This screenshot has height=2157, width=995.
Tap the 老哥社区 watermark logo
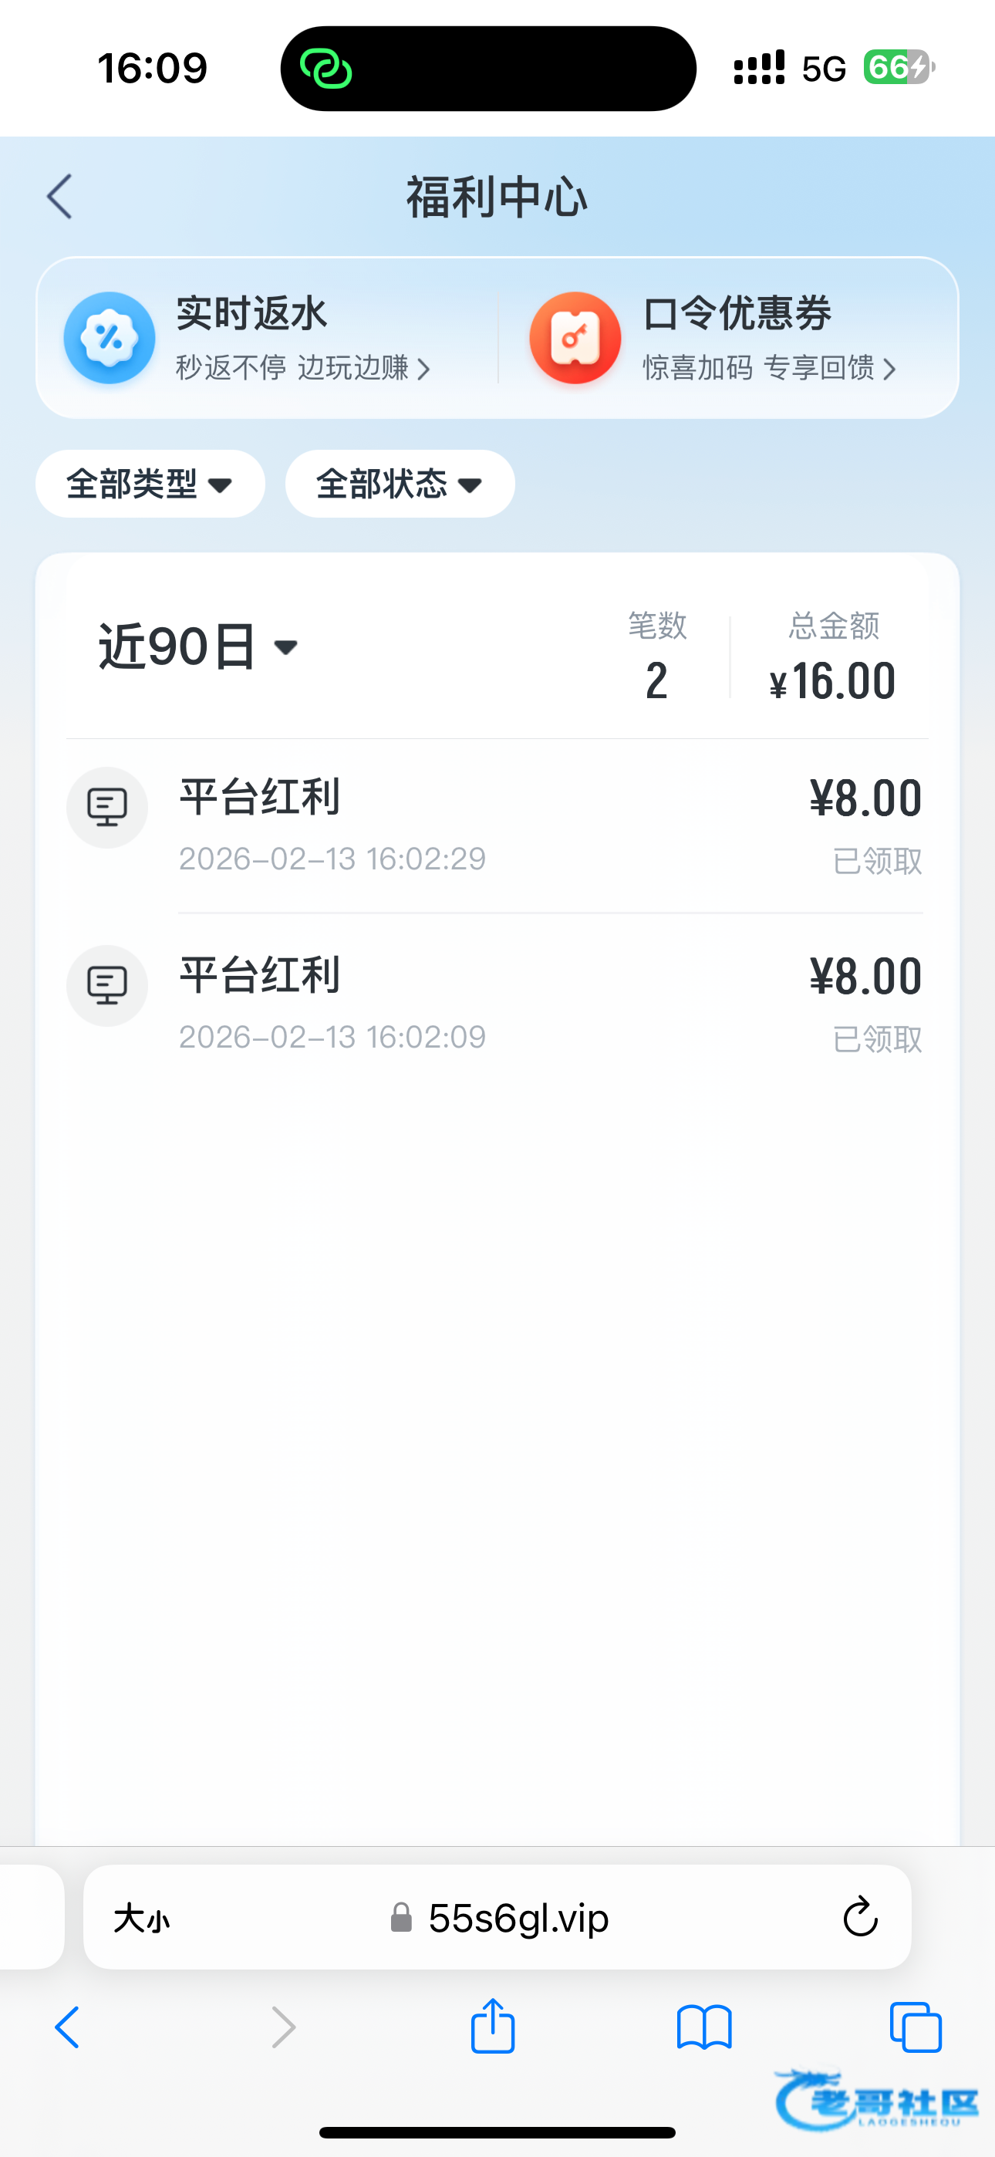[877, 2099]
